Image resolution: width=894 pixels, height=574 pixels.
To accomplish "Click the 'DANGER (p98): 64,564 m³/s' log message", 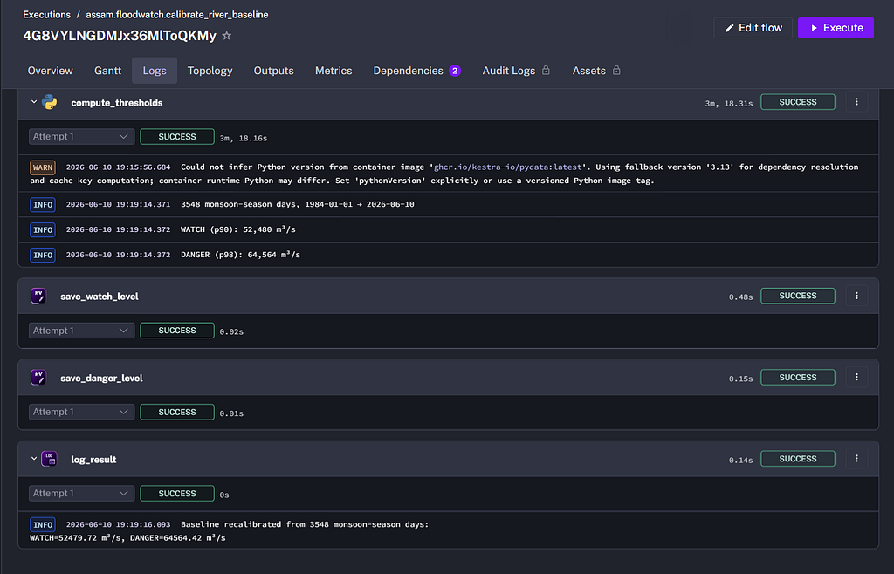I will coord(241,255).
